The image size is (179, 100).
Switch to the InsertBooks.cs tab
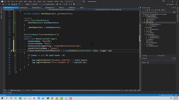pyautogui.click(x=72, y=7)
